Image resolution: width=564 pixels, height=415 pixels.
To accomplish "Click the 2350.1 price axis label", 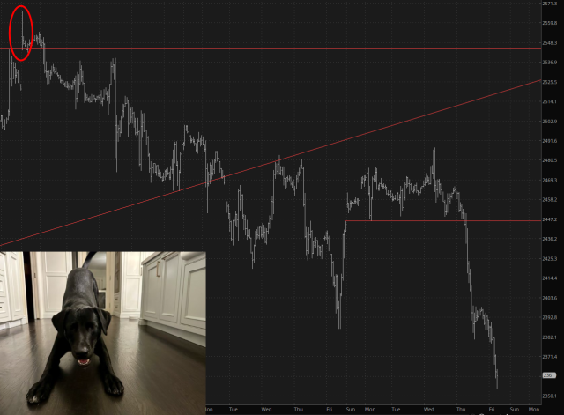I will coord(550,396).
